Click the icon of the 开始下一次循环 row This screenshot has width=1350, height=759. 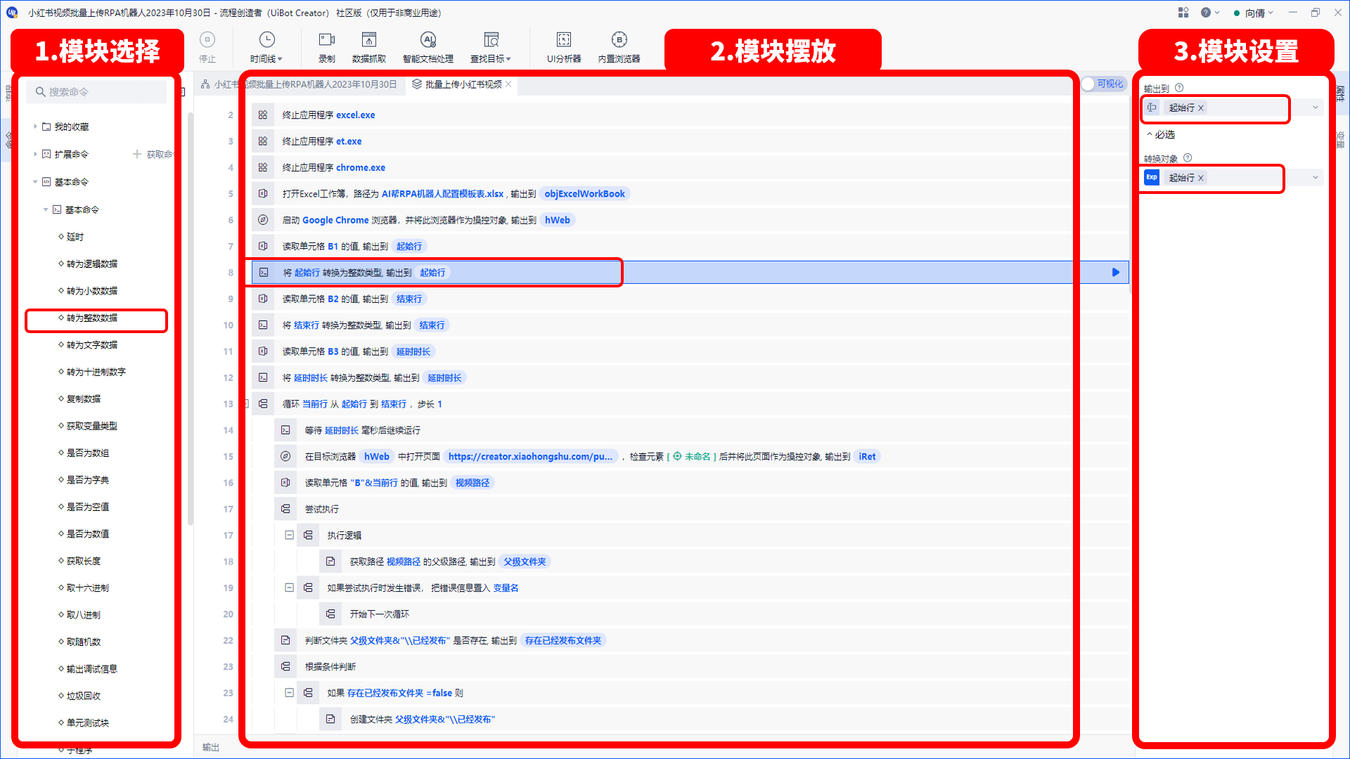[330, 614]
